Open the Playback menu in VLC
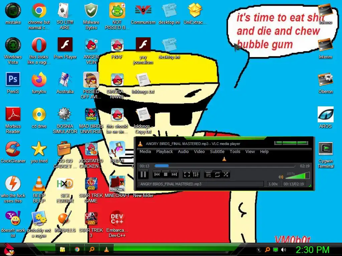 [164, 152]
